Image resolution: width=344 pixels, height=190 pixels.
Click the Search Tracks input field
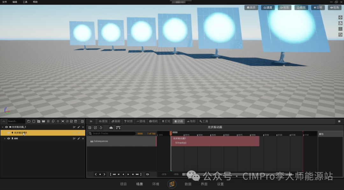(112, 133)
